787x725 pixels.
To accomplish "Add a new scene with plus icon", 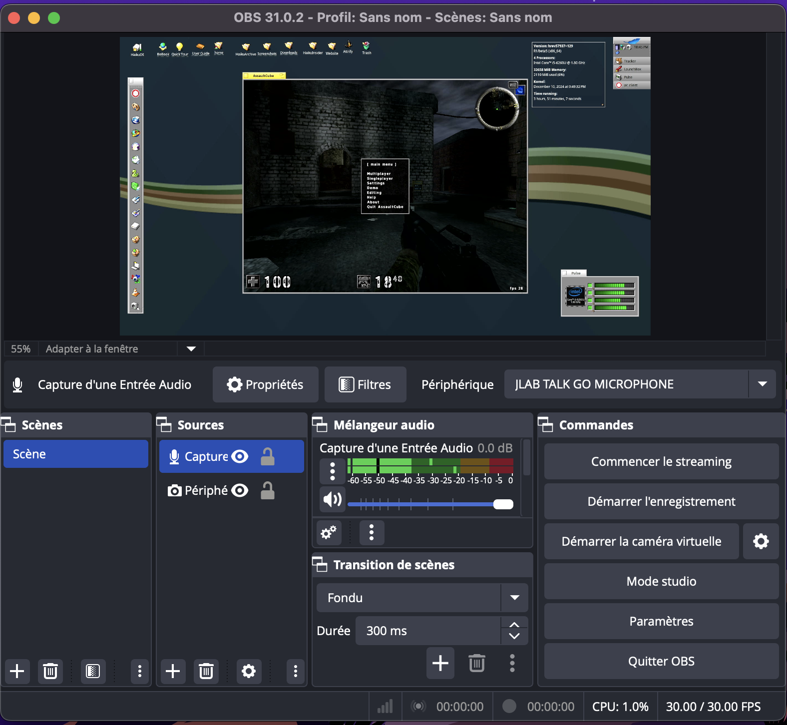I will click(17, 671).
